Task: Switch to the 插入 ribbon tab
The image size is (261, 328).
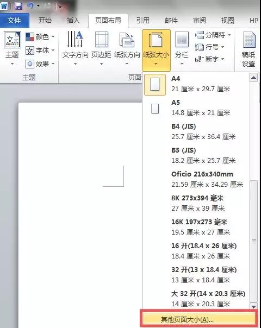Action: (73, 21)
